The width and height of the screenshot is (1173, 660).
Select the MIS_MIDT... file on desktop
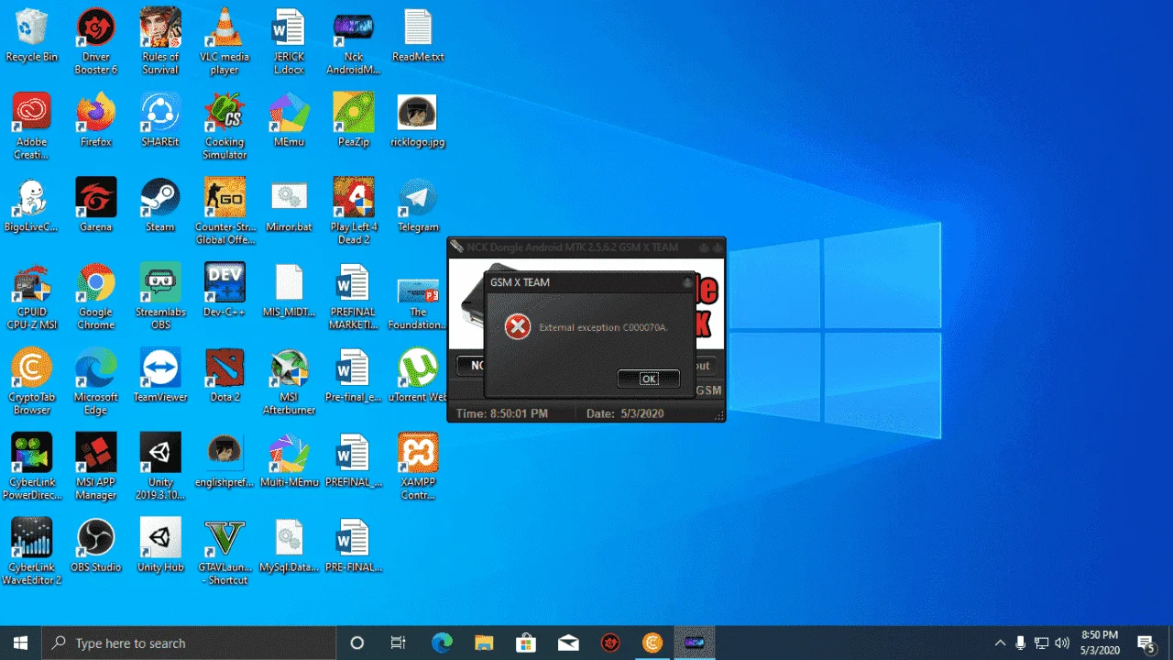pos(289,291)
